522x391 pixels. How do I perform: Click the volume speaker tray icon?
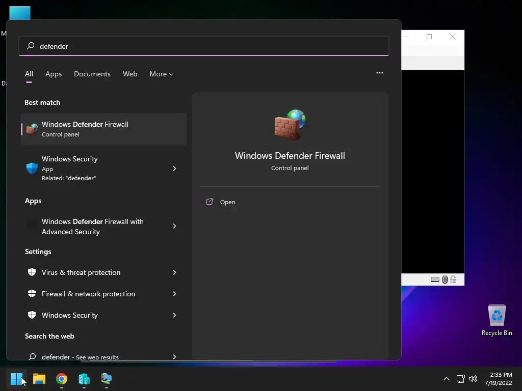pyautogui.click(x=473, y=379)
